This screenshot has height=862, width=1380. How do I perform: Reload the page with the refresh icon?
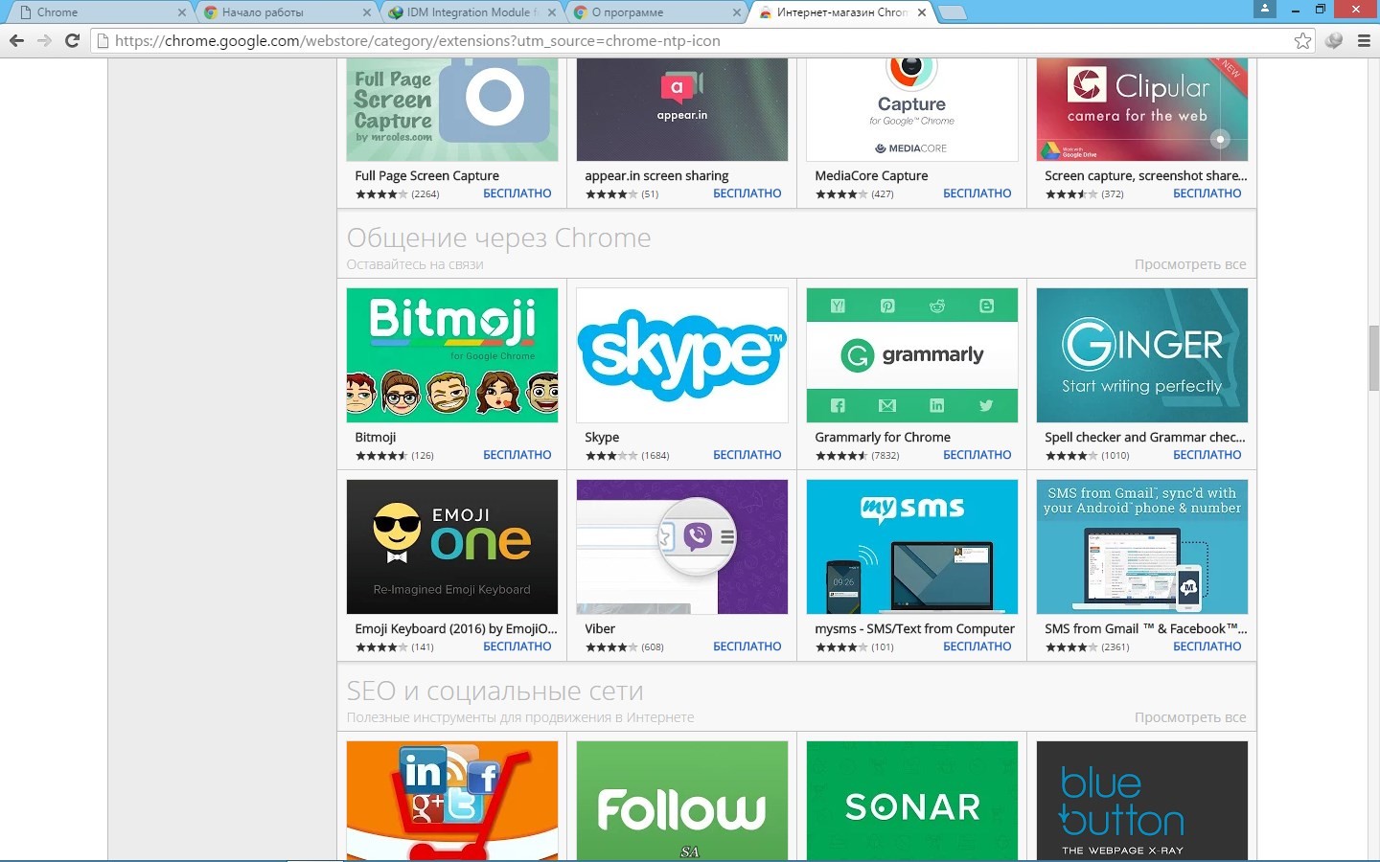click(72, 40)
